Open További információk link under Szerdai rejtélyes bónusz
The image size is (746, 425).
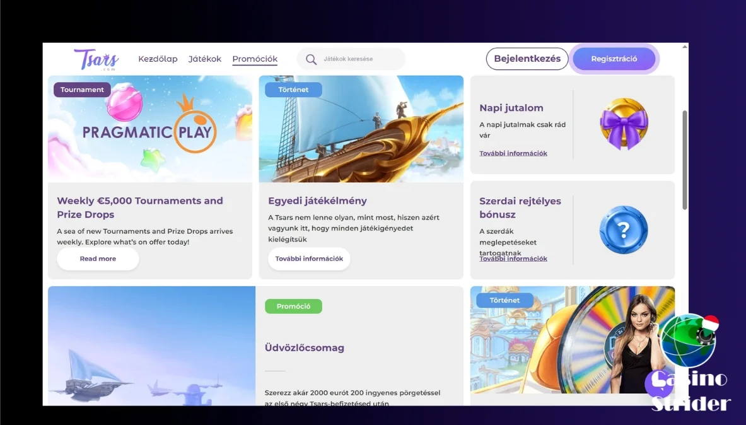coord(513,259)
